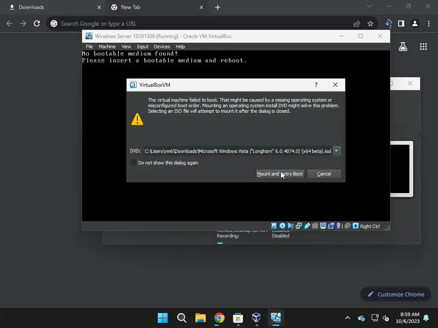Click the help question mark in VirtualBoxVM dialog
The height and width of the screenshot is (328, 438).
316,85
